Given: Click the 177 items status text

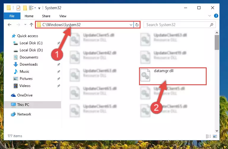Looking at the screenshot, I should tap(15, 136).
